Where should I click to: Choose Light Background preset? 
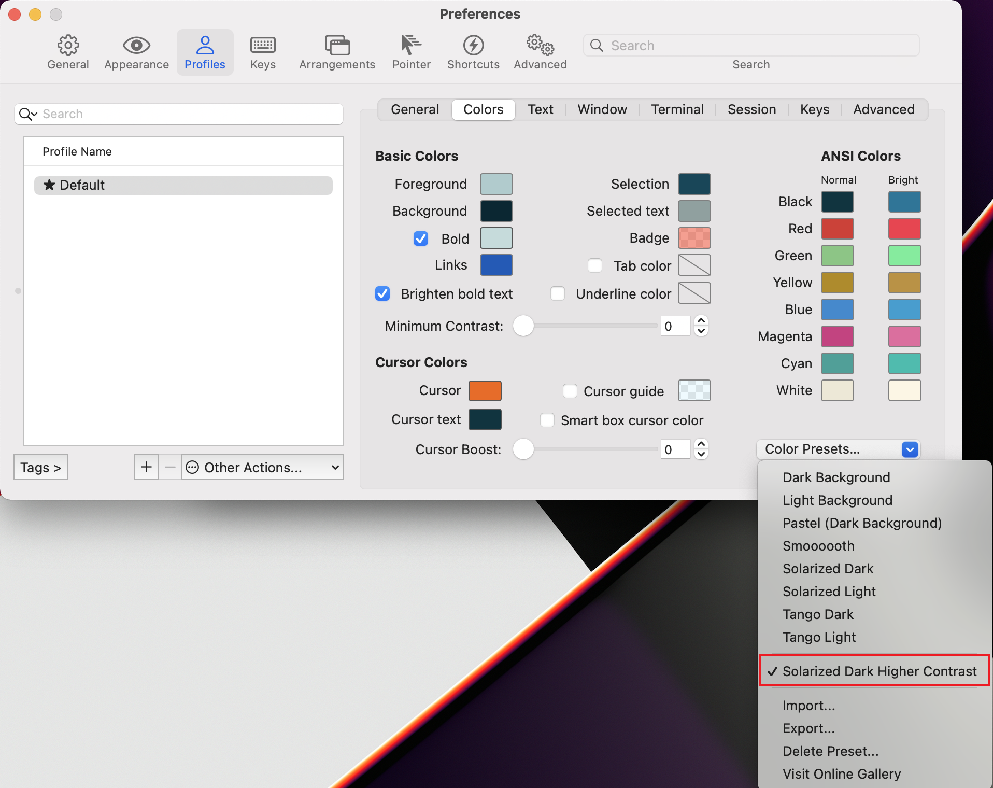[x=875, y=500]
